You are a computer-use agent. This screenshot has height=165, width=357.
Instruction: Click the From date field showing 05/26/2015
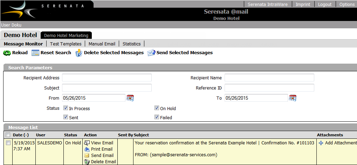(94, 98)
